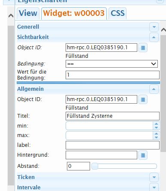The image size is (166, 191).
Task: Click the left panel scroll-up arrow
Action: pyautogui.click(x=11, y=16)
